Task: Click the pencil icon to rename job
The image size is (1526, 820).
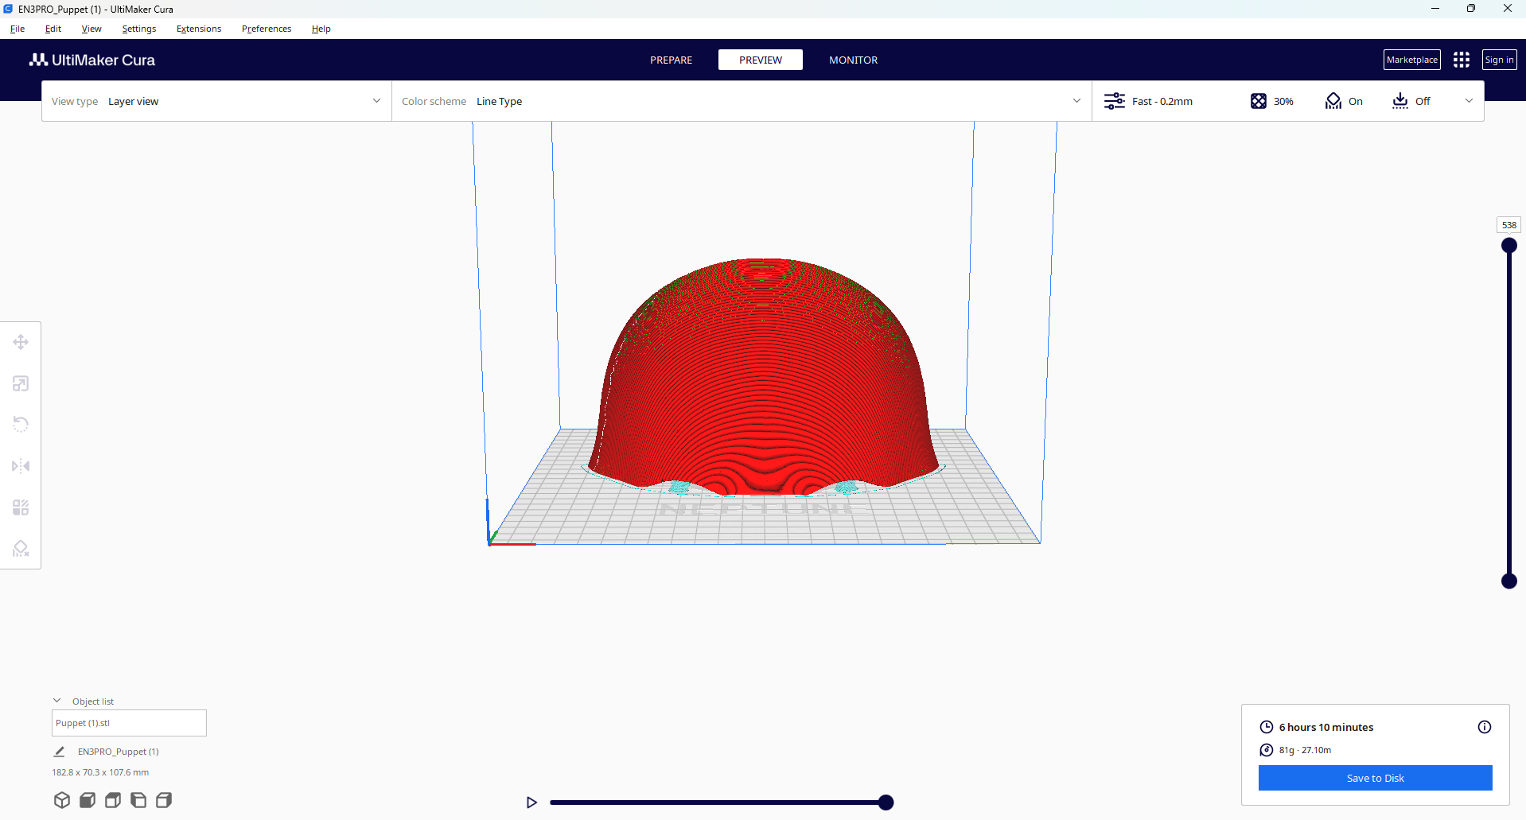Action: (59, 752)
